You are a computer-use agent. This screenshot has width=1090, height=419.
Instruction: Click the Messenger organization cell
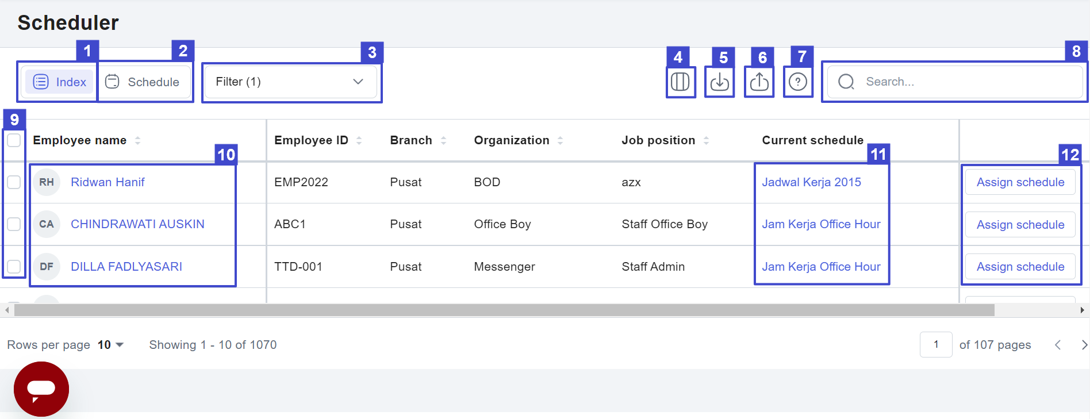[x=504, y=267]
